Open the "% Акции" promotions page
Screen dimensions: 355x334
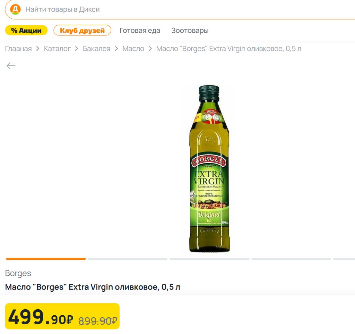point(26,31)
